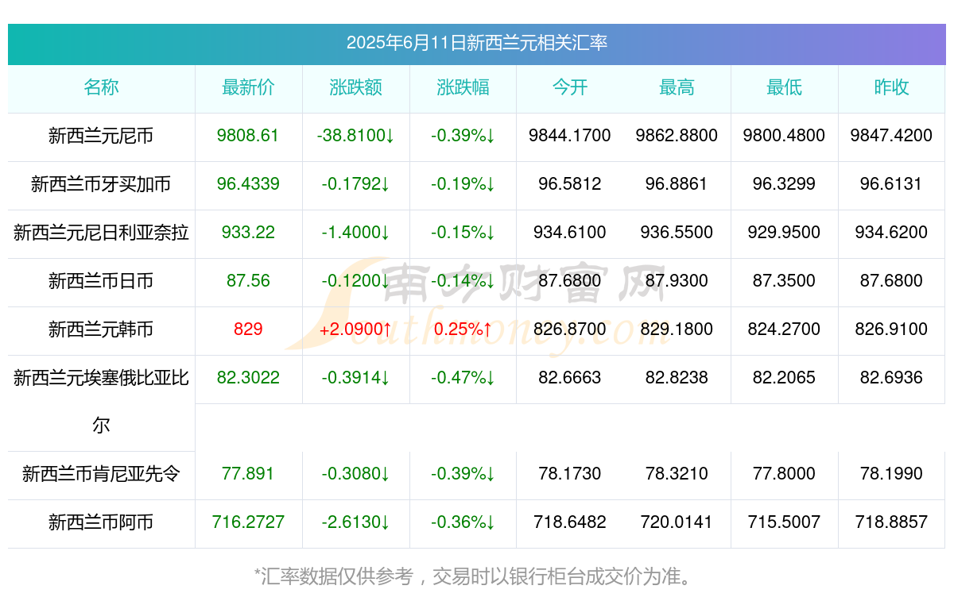
Task: Click the red latest price 829
Action: pos(248,329)
